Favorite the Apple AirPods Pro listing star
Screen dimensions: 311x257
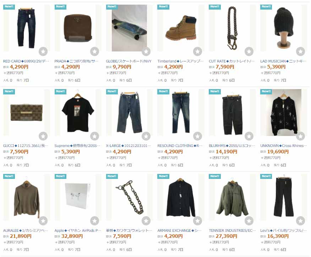94,221
